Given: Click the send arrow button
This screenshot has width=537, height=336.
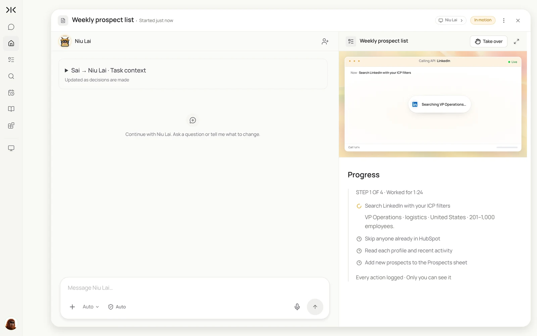Looking at the screenshot, I should (315, 307).
